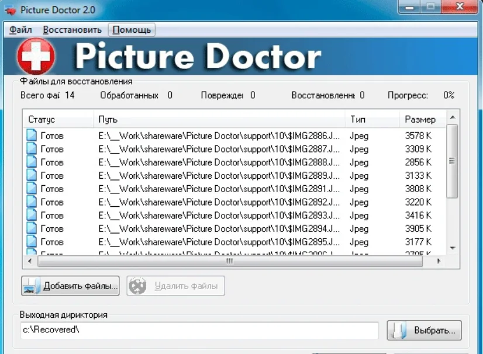This screenshot has width=483, height=354.
Task: Click the Выбрать button
Action: (424, 330)
